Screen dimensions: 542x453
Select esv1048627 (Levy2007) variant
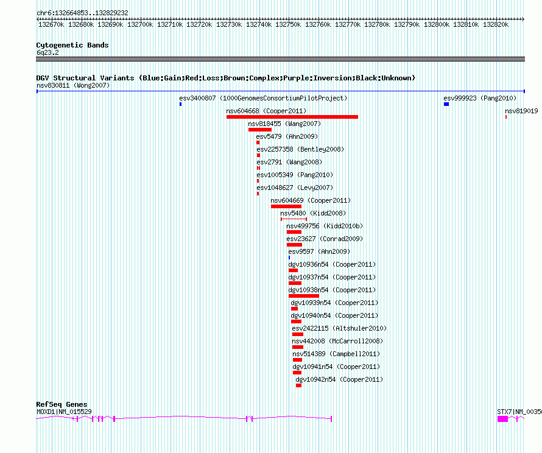[295, 188]
